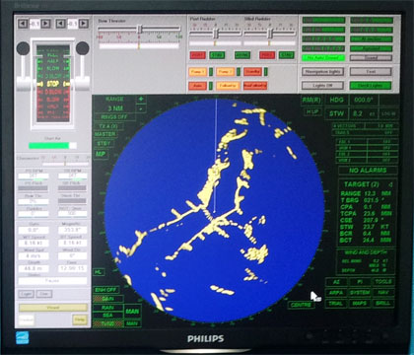
Task: Decrease radar range with minus button
Action: point(141,107)
